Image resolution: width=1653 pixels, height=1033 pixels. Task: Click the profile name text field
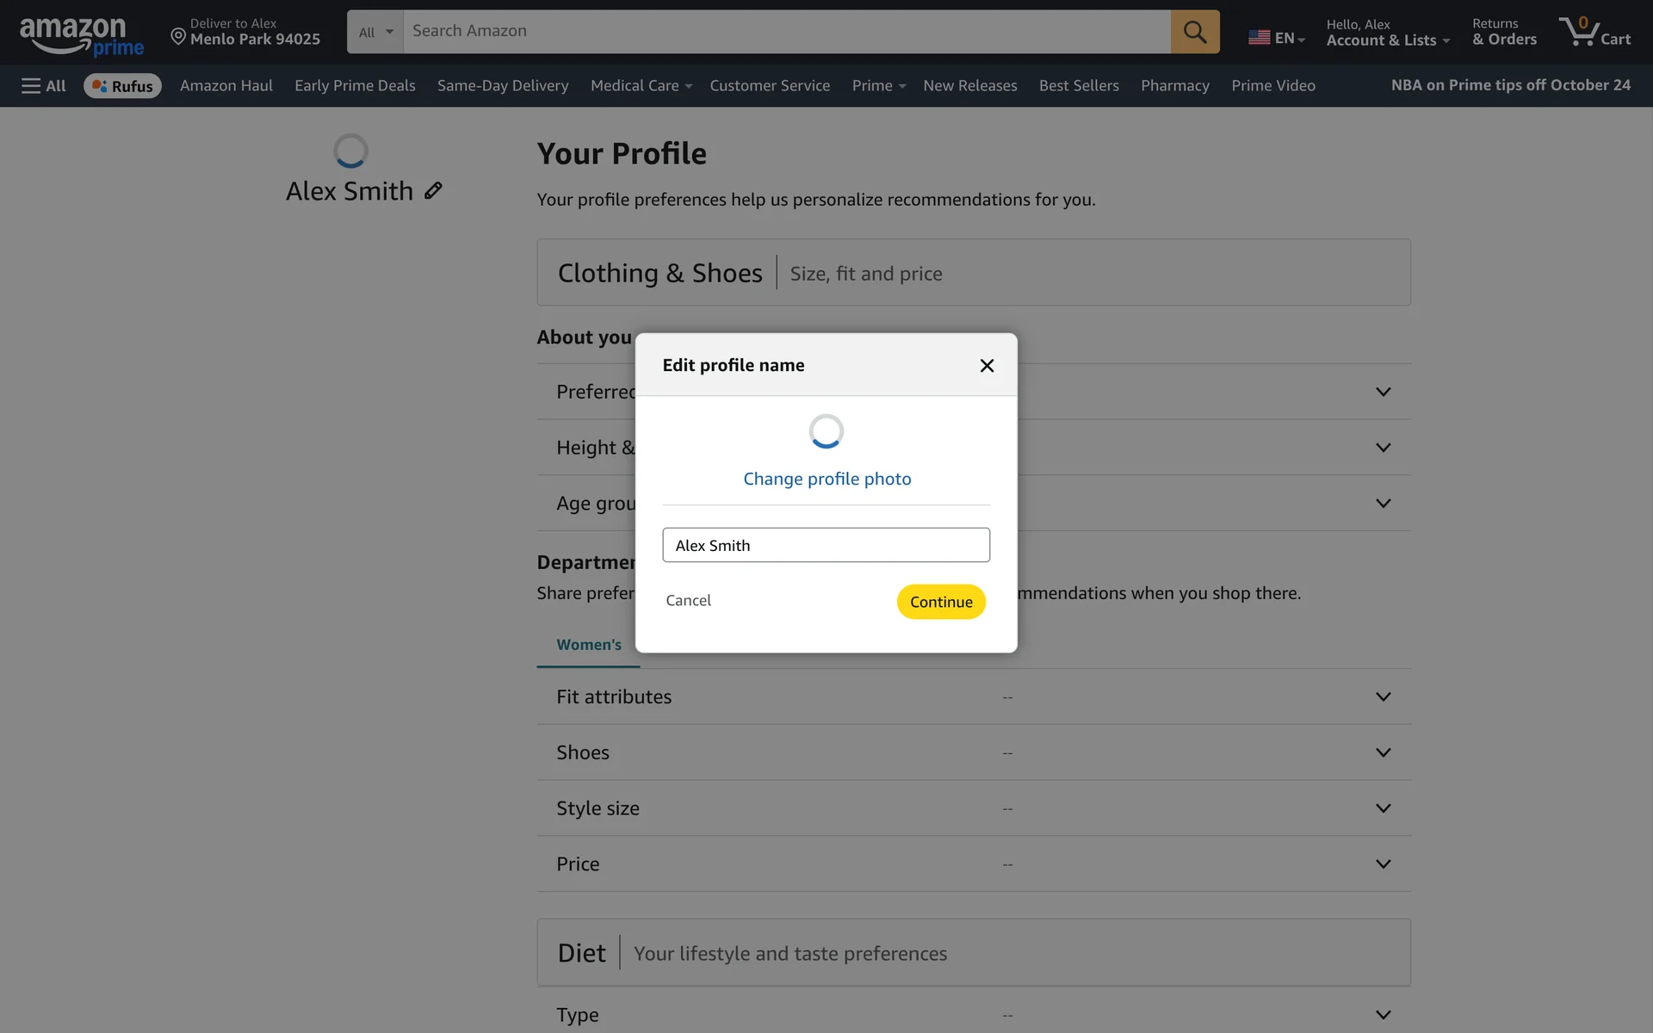826,545
